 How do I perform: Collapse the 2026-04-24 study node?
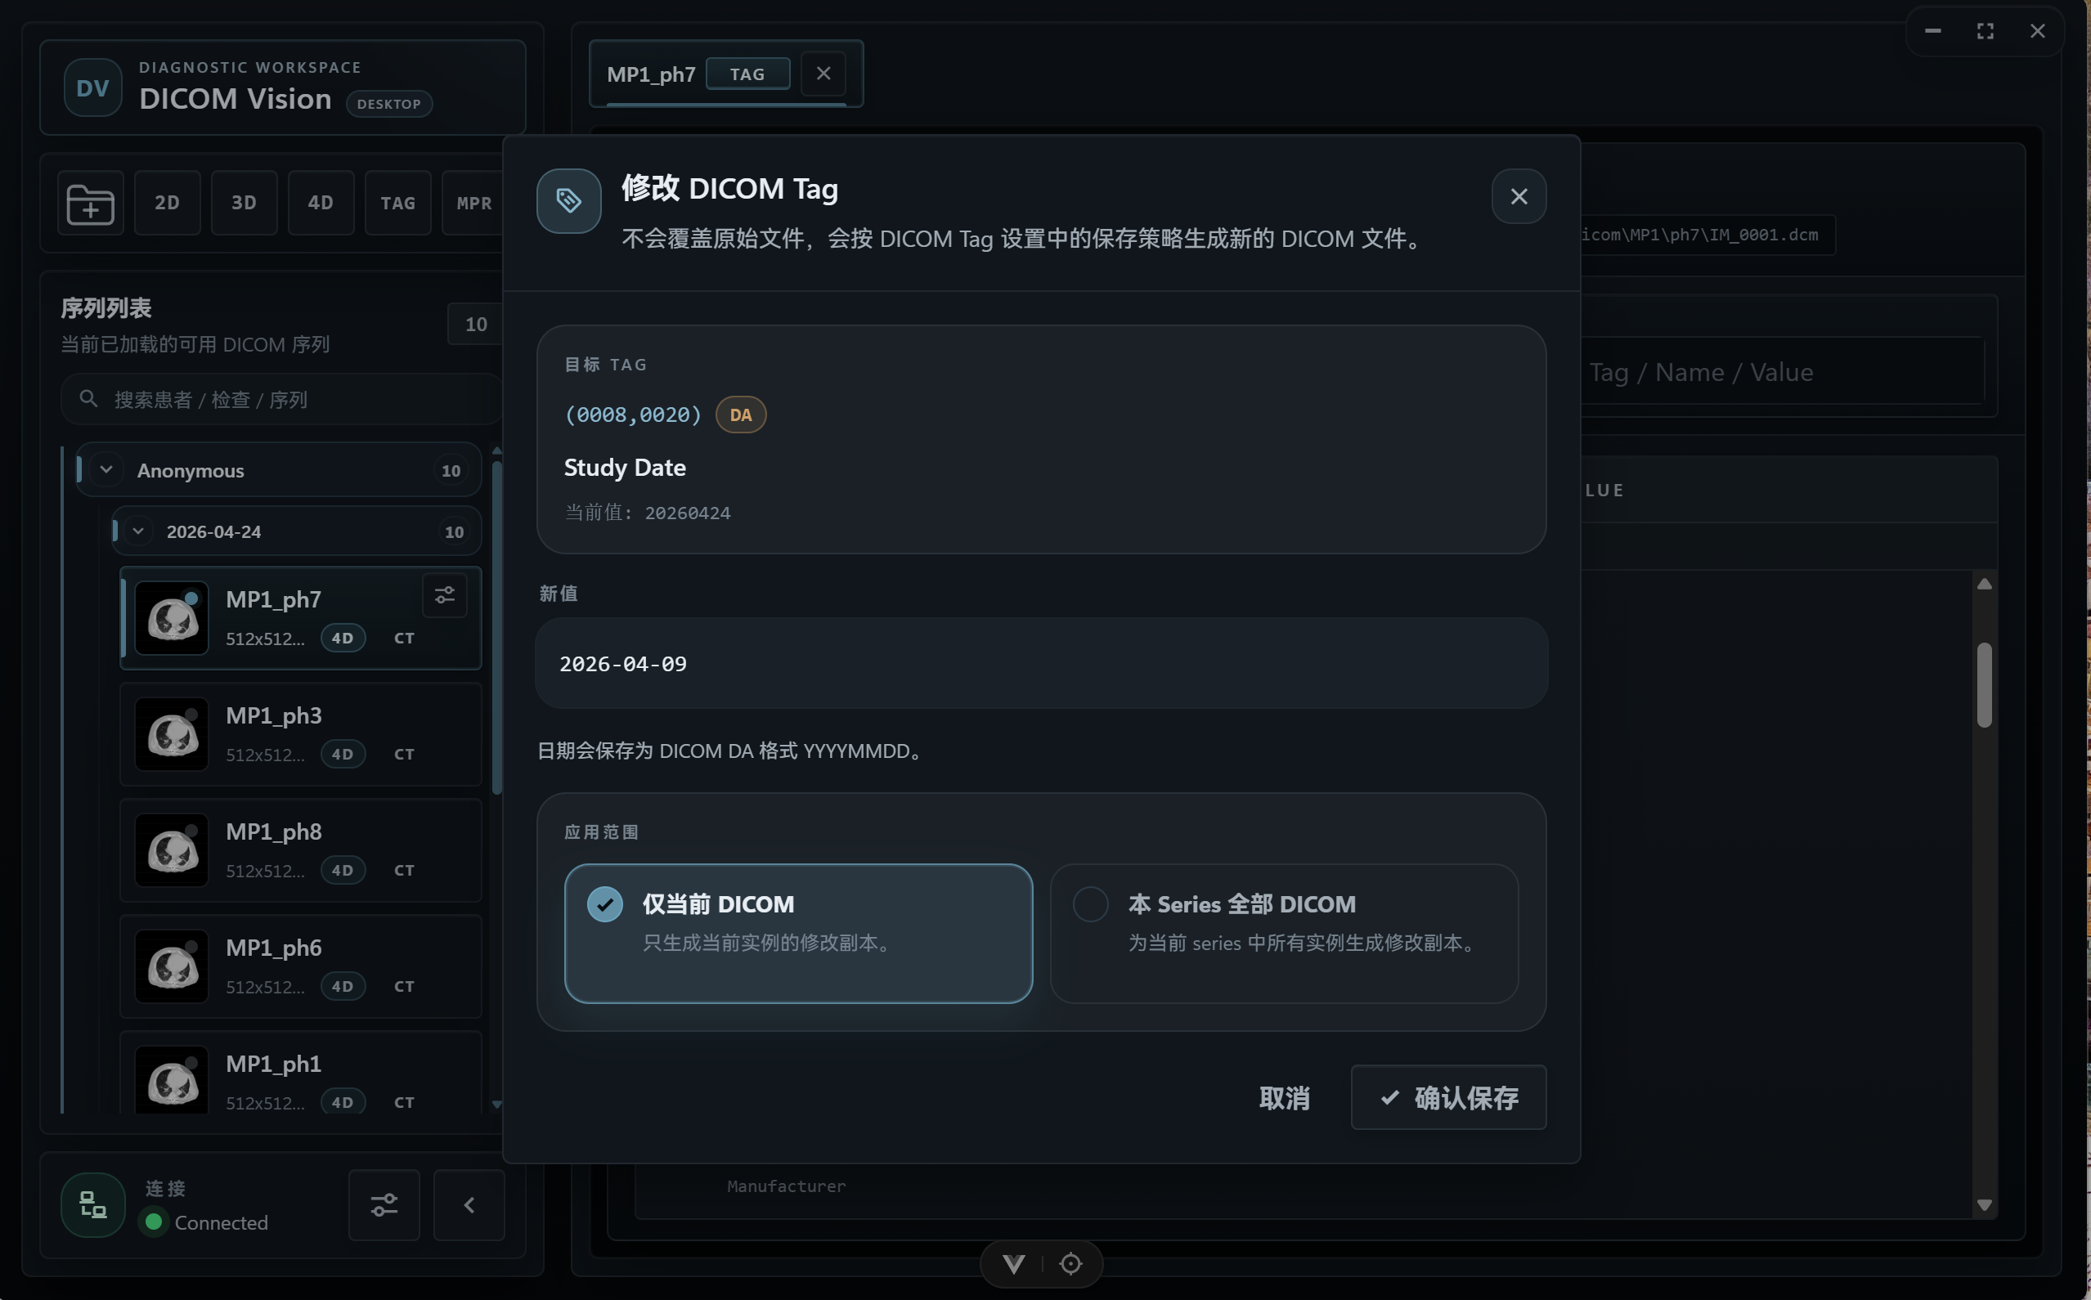(138, 531)
